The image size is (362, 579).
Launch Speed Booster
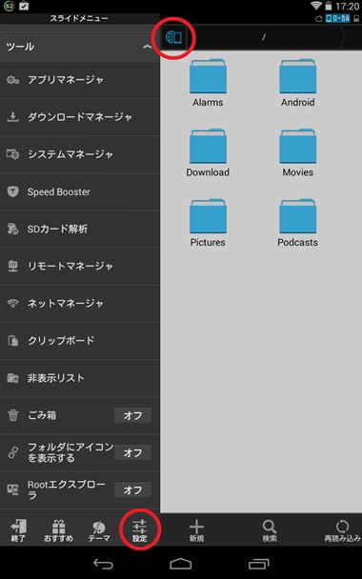click(80, 192)
